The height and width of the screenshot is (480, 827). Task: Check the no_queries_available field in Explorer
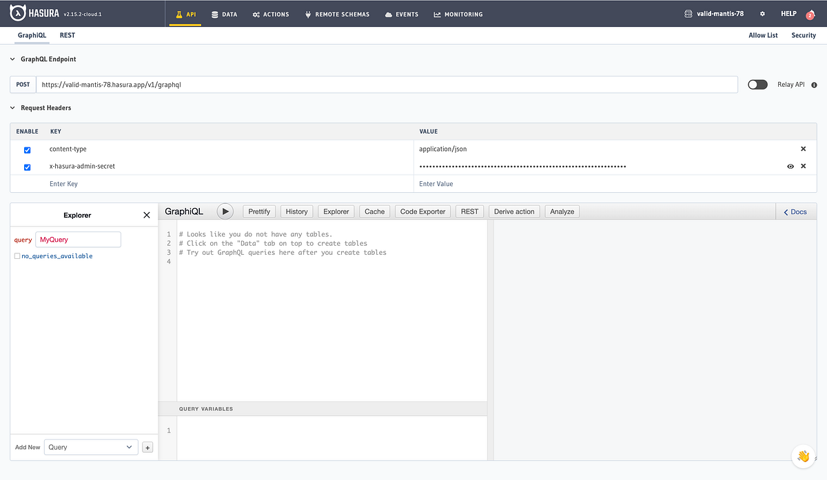point(17,255)
